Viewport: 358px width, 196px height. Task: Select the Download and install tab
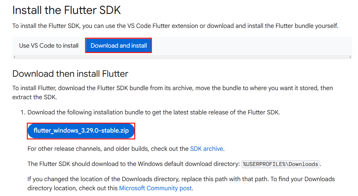click(x=119, y=46)
